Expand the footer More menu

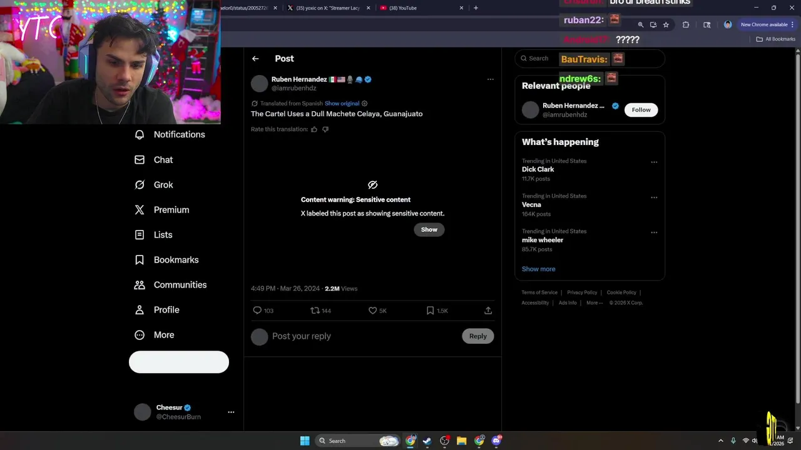tap(594, 303)
